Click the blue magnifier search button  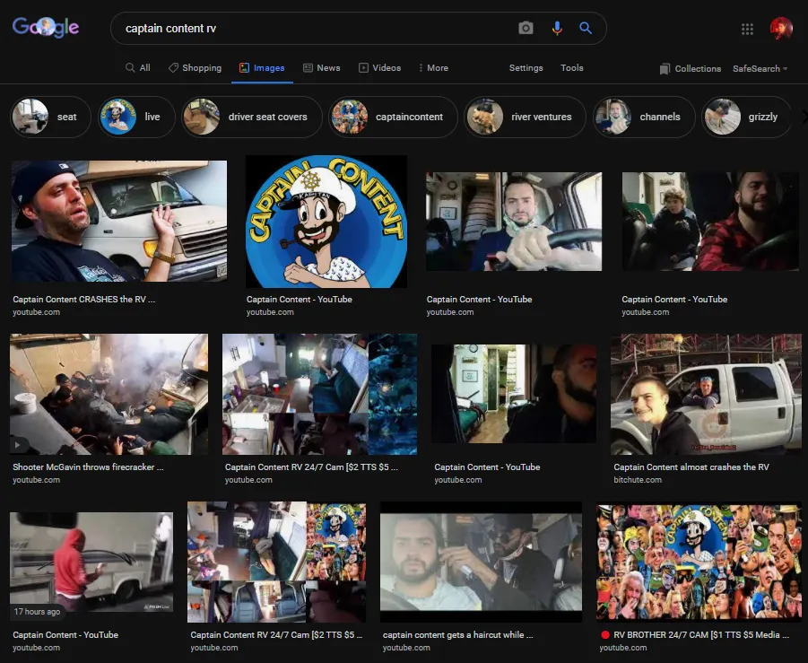pyautogui.click(x=586, y=28)
